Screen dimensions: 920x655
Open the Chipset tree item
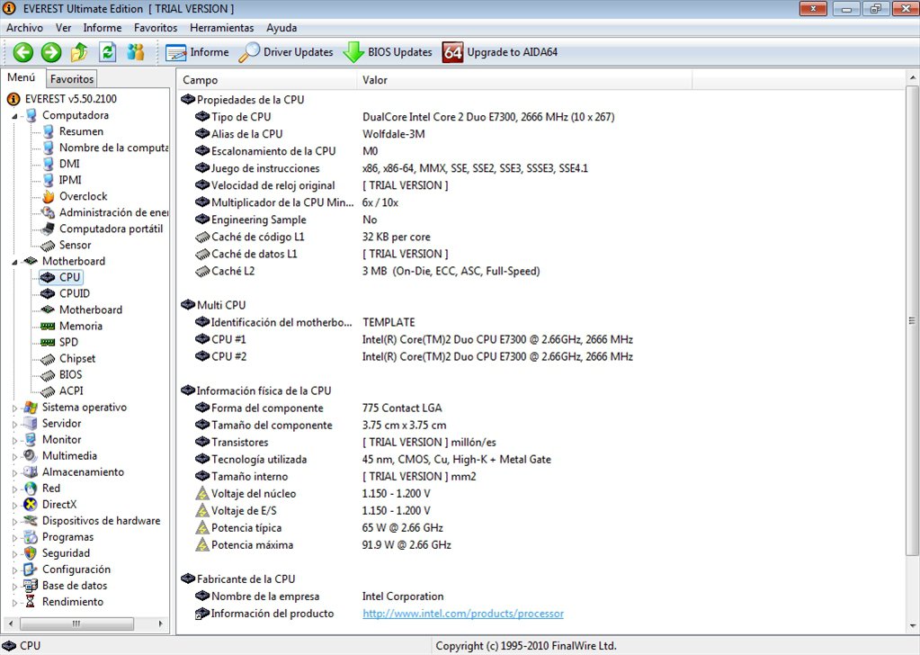click(x=76, y=359)
